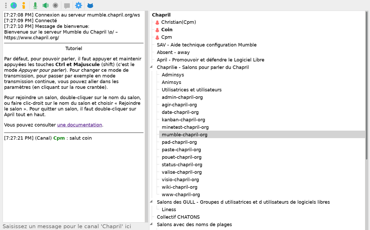The width and height of the screenshot is (370, 230).
Task: Select the agir-chapril-org channel
Action: click(179, 105)
